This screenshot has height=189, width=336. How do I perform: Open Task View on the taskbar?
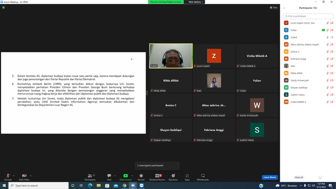pos(81,185)
